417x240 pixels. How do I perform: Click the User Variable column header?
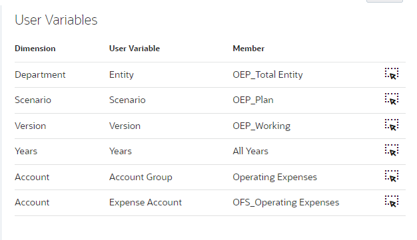click(x=135, y=49)
